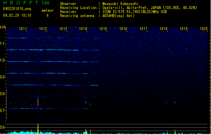The width and height of the screenshot is (211, 134).
Task: Click the 1818 time axis label
Action: pyautogui.click(x=163, y=29)
